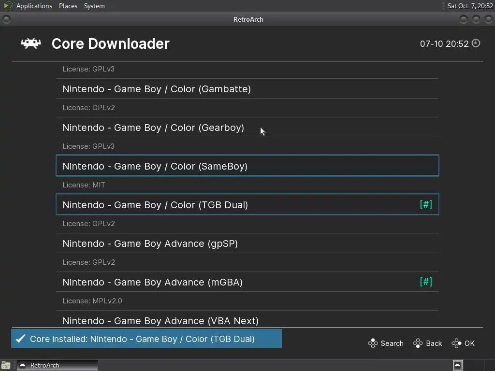Screen dimensions: 495x371
Task: Click the RetroArch taskbar window button
Action: click(57, 365)
